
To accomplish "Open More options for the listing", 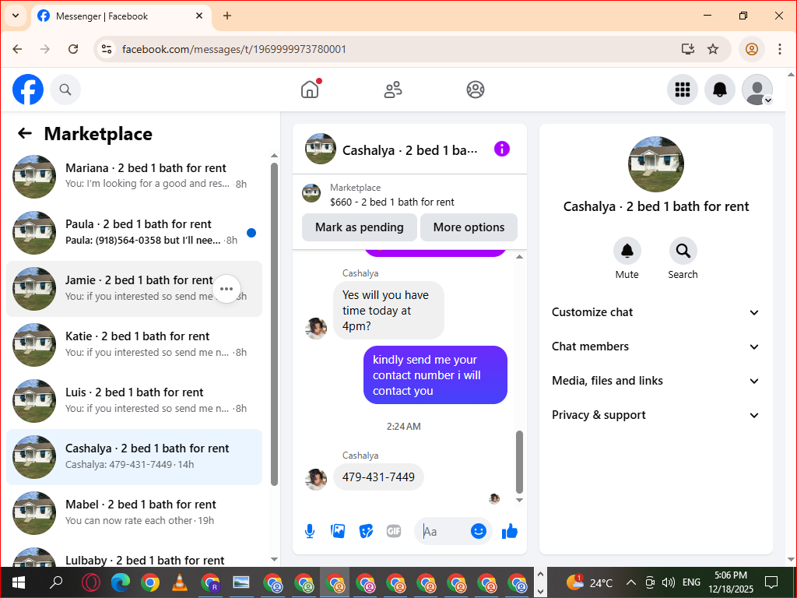I will coord(469,227).
